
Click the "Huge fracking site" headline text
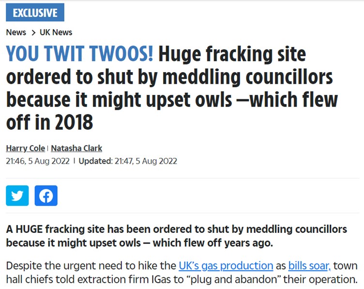[232, 55]
